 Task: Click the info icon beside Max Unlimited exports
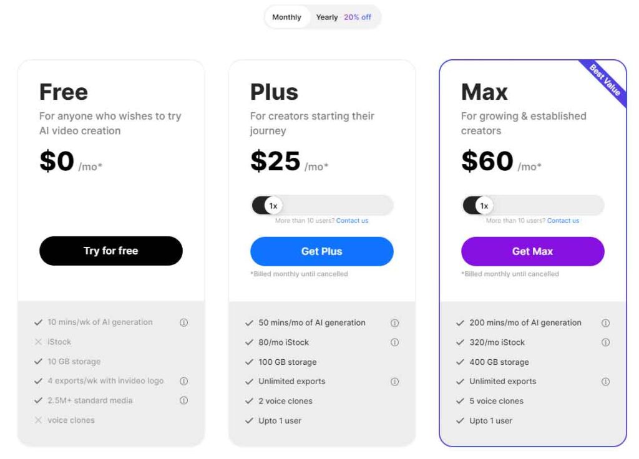click(x=605, y=381)
